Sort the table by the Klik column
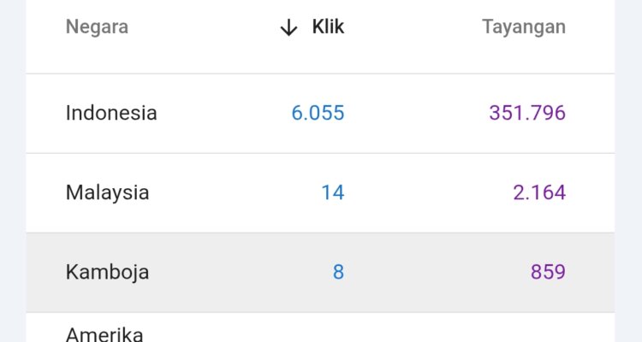642x342 pixels. (328, 27)
